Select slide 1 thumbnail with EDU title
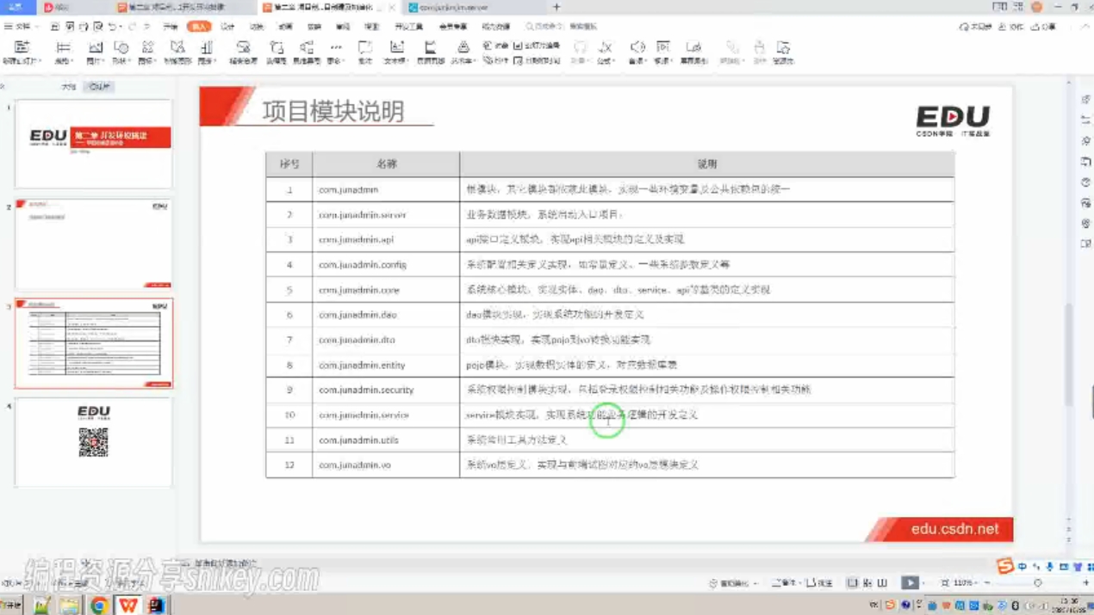This screenshot has width=1094, height=615. pyautogui.click(x=93, y=144)
